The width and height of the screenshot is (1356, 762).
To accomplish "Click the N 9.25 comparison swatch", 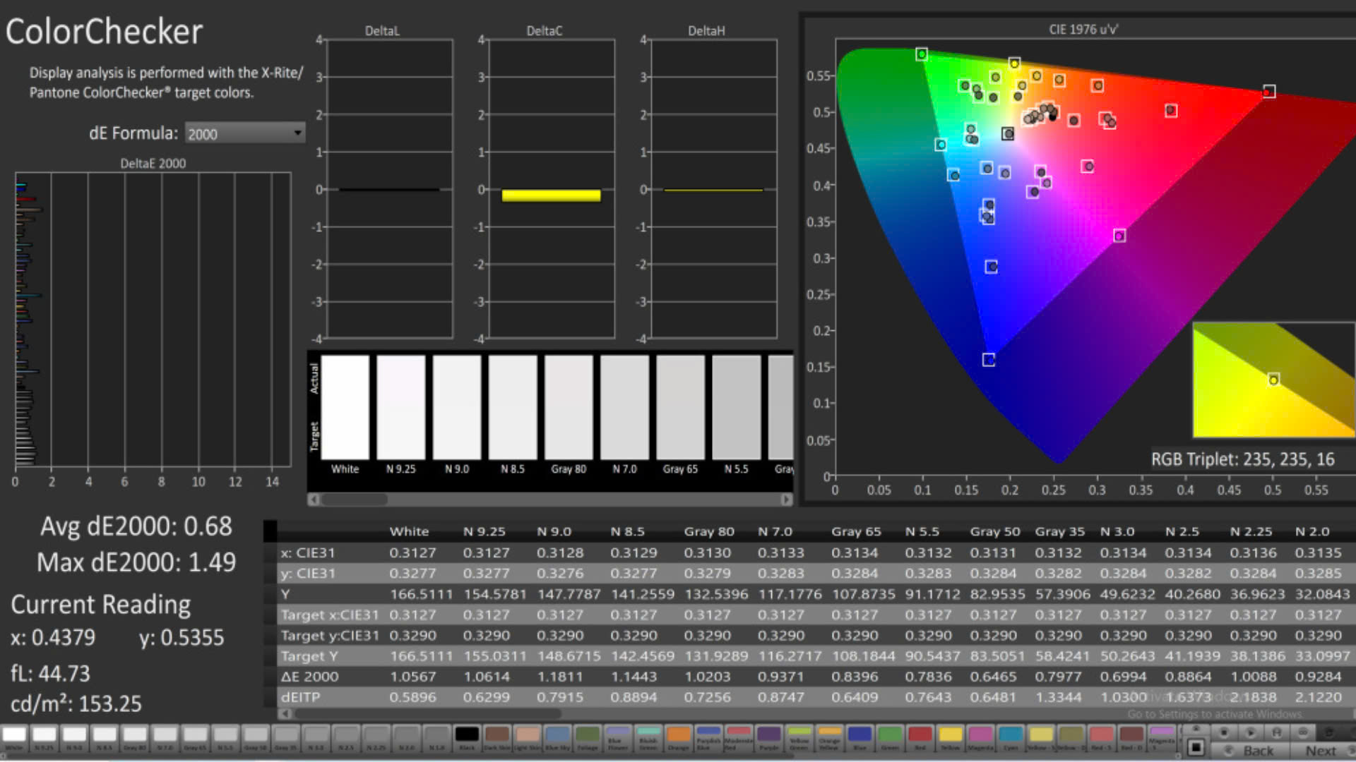I will coord(400,407).
